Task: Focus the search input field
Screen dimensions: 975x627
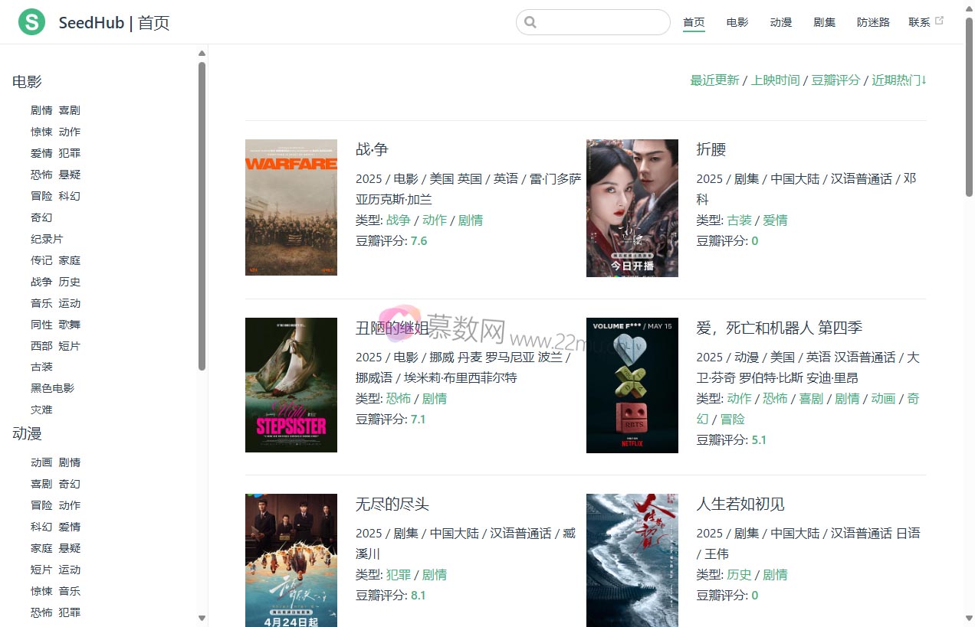Action: (602, 22)
